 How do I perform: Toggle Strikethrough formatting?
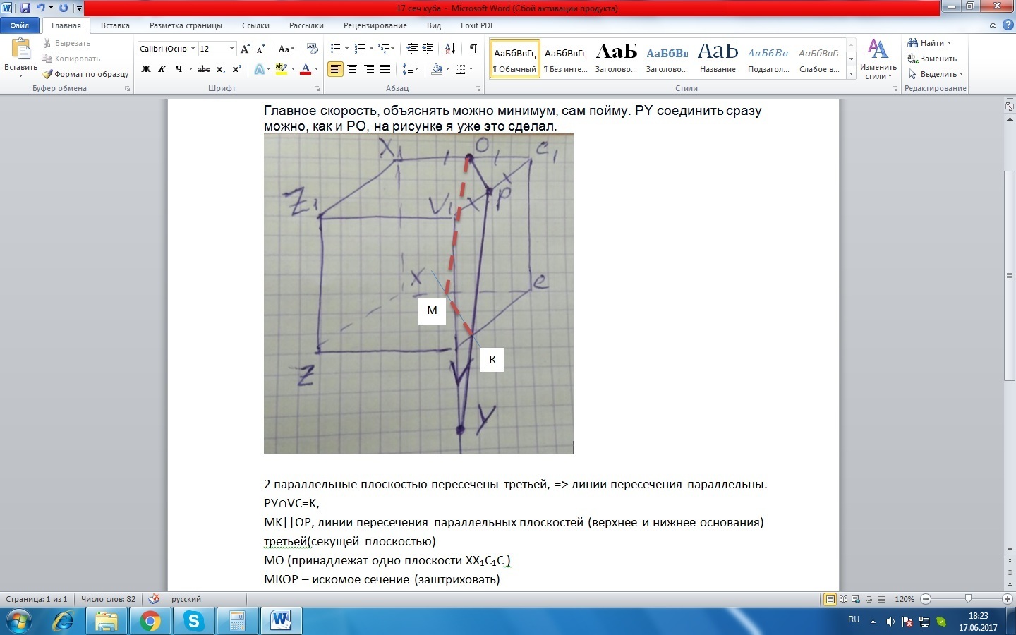pyautogui.click(x=204, y=69)
